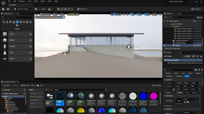The image size is (204, 114).
Task: Collapse the Transform section
Action: [x=164, y=80]
